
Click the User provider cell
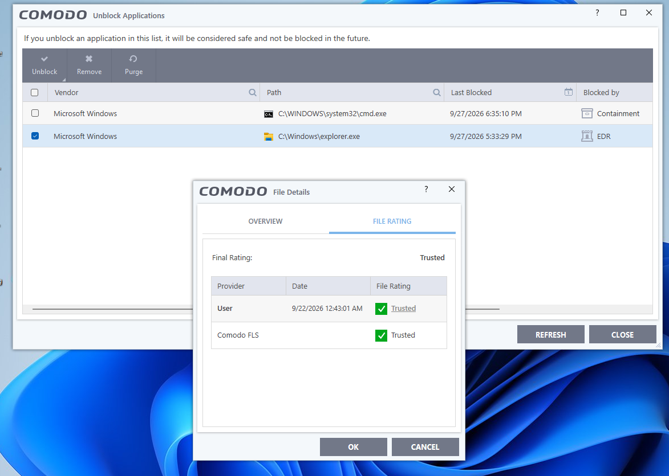pos(225,308)
